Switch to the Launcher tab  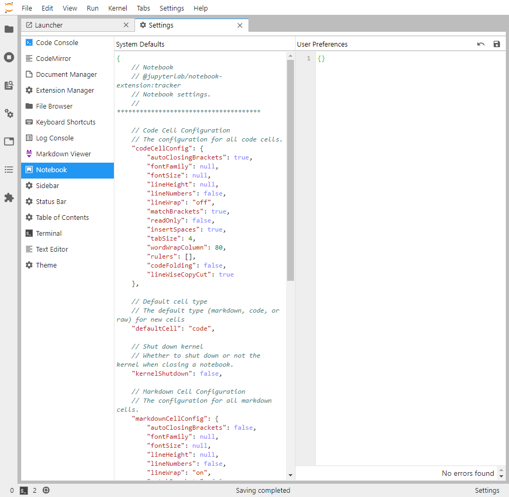pyautogui.click(x=78, y=25)
